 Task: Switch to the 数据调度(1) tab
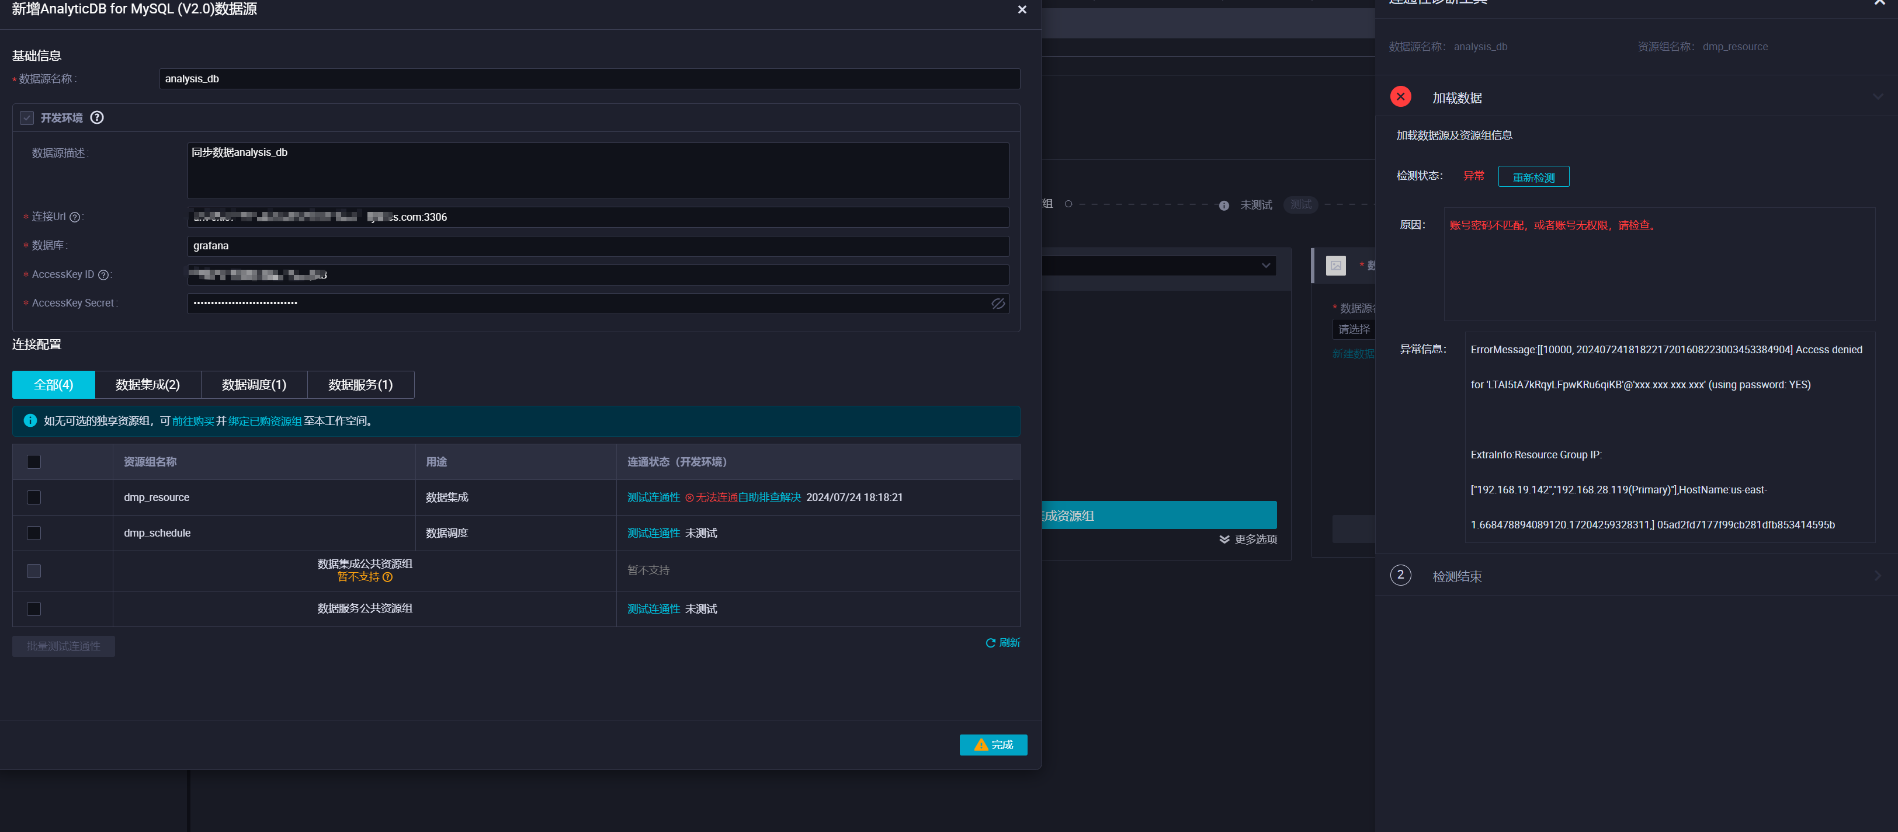click(x=254, y=384)
